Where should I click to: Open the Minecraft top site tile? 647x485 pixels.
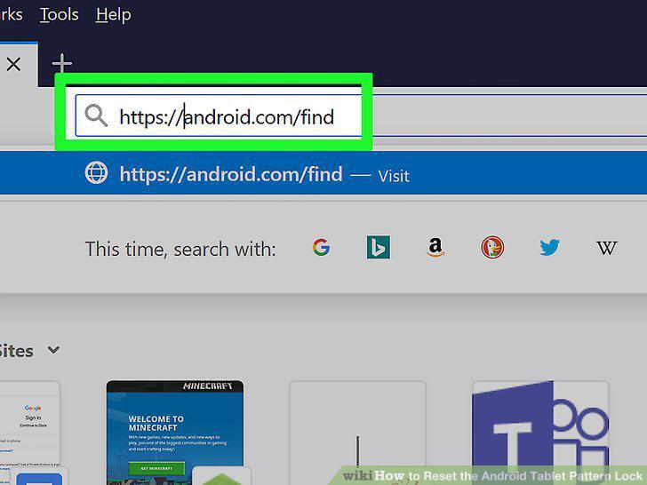point(175,433)
